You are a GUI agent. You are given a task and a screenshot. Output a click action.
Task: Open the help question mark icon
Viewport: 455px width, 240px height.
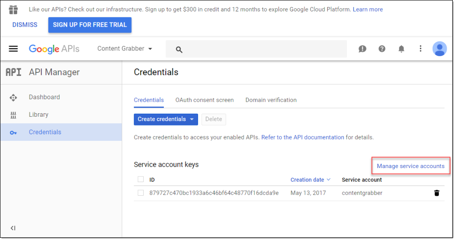click(382, 49)
